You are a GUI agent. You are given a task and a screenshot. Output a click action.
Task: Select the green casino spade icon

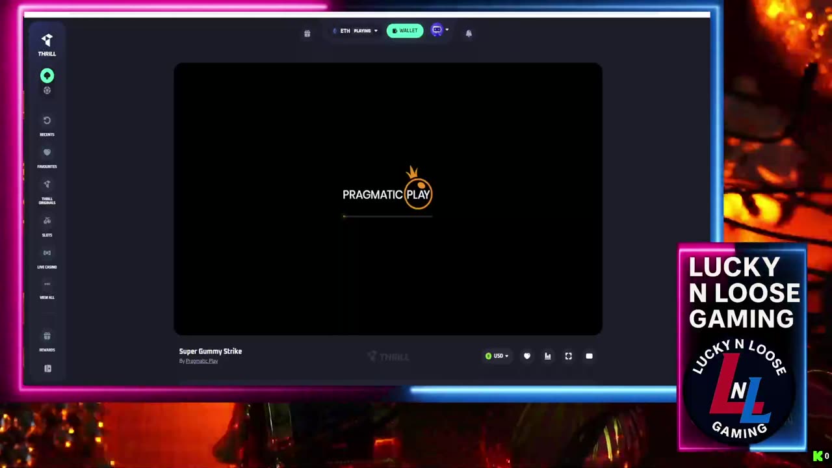pos(47,75)
